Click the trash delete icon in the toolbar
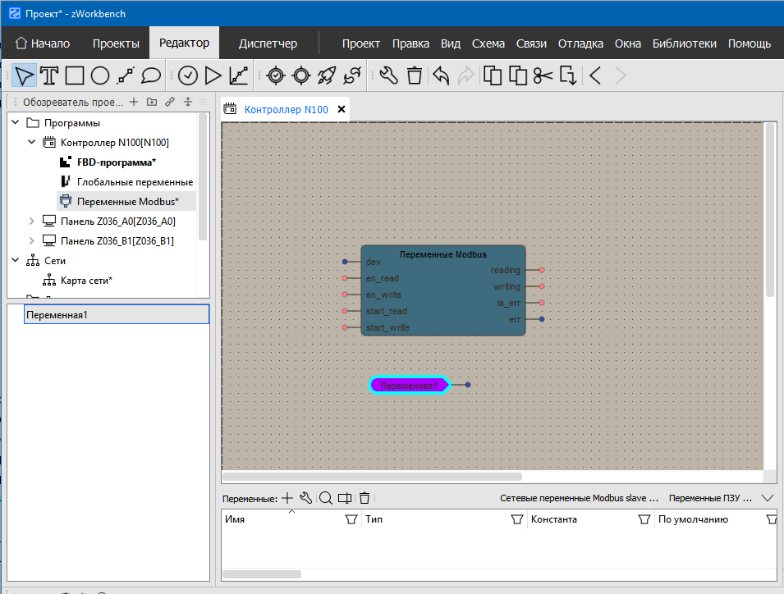Viewport: 784px width, 594px height. point(415,75)
